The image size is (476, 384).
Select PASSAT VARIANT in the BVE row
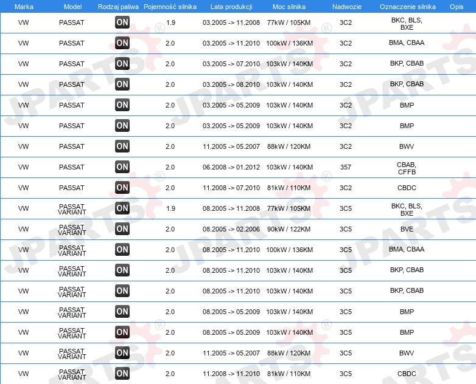72,230
